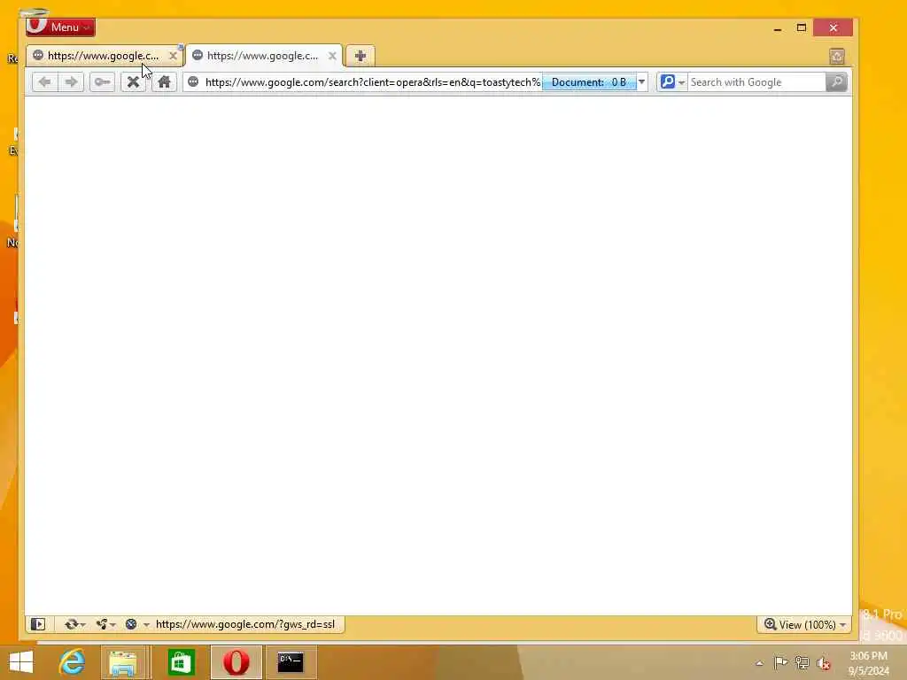The height and width of the screenshot is (680, 907).
Task: Click the muted volume tray icon
Action: tap(824, 663)
